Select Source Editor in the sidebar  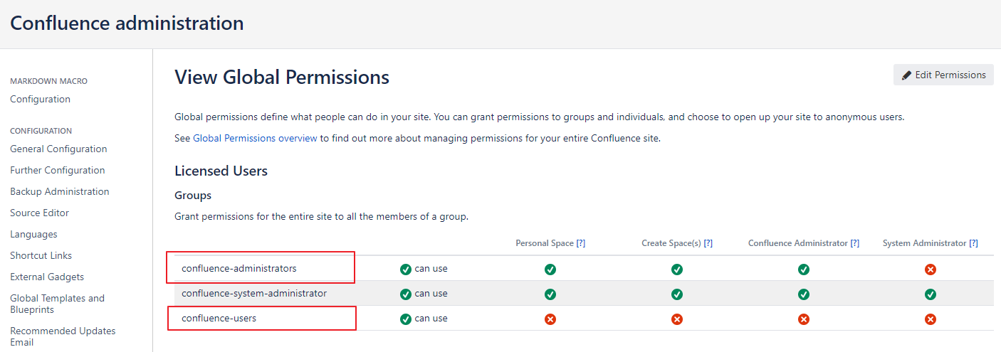39,213
